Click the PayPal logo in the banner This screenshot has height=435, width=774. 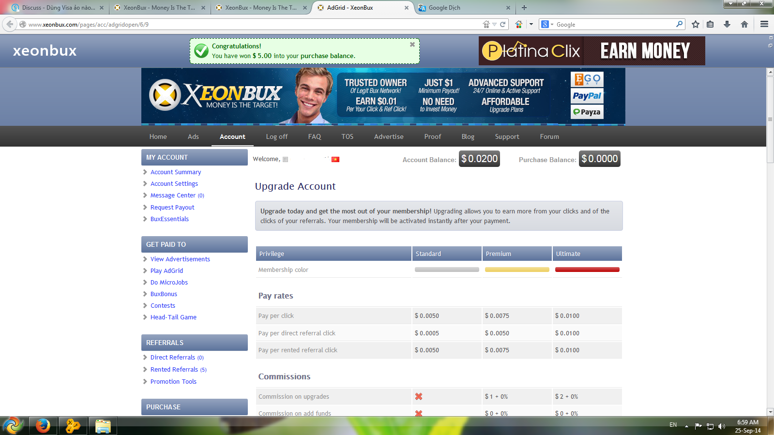click(587, 96)
